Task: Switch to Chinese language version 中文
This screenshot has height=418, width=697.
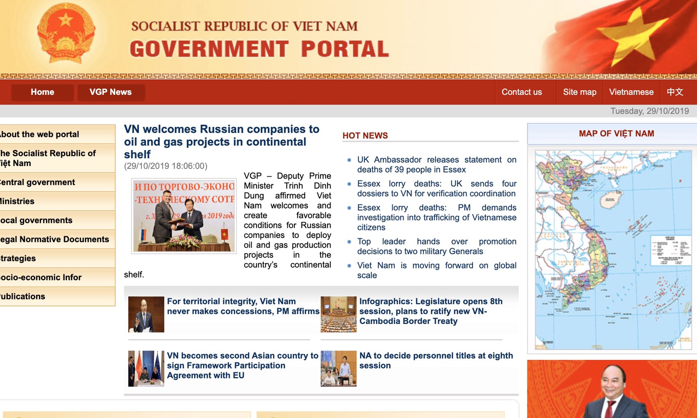Action: click(x=675, y=92)
